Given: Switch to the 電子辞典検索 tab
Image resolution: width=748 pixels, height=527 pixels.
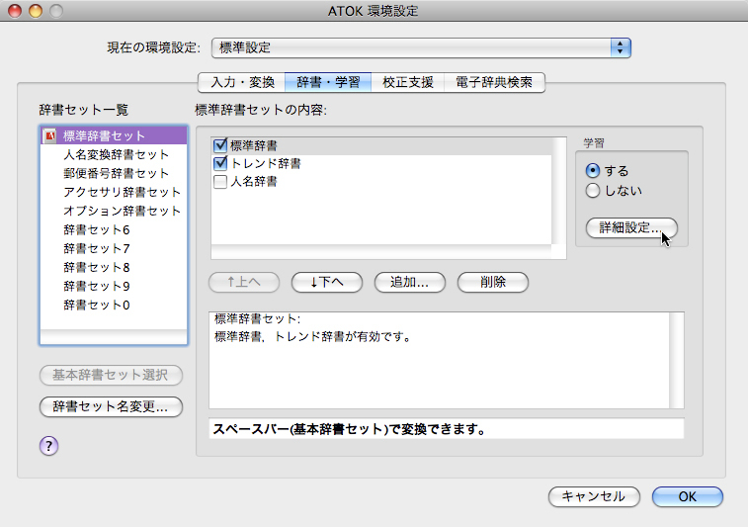Looking at the screenshot, I should click(494, 82).
